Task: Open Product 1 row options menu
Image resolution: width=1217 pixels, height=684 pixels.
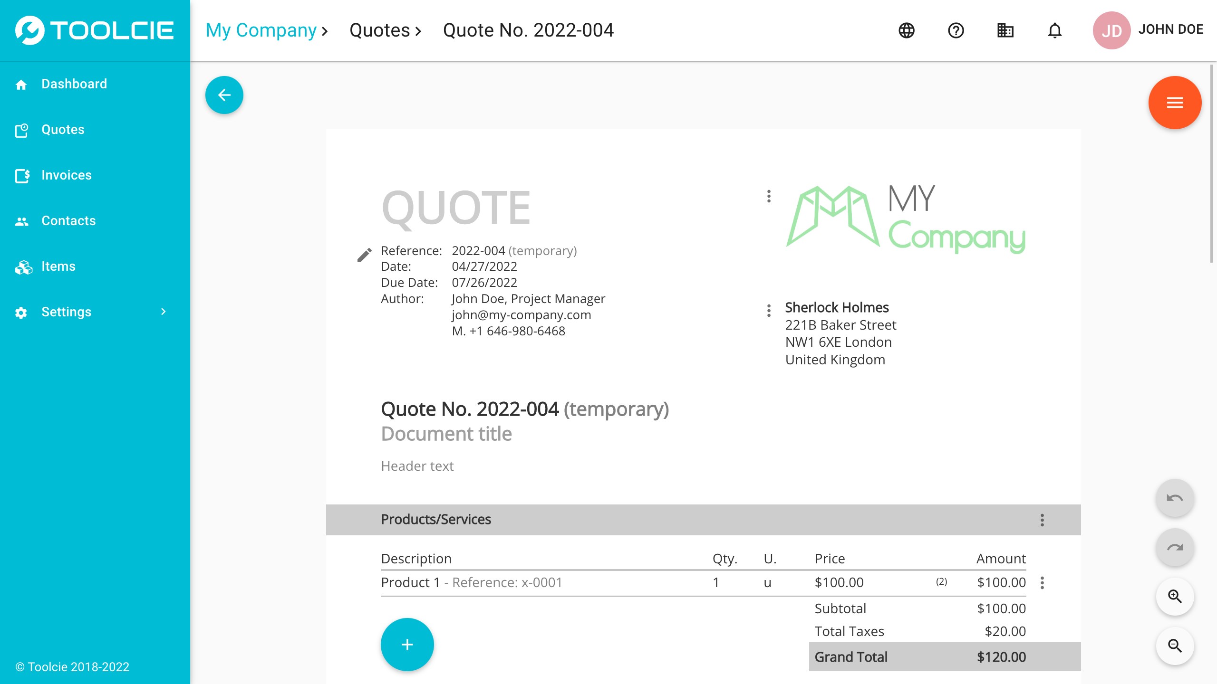Action: [x=1042, y=583]
